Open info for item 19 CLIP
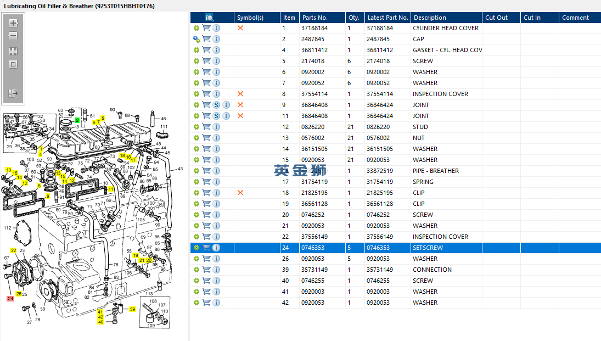The height and width of the screenshot is (341, 601). pos(216,204)
